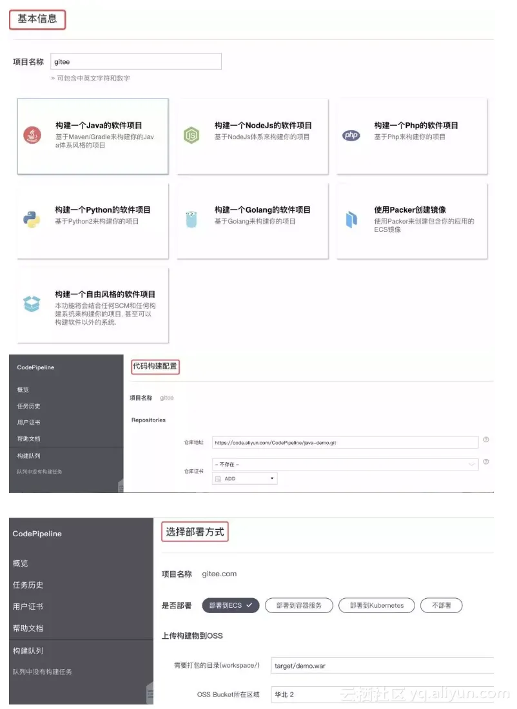This screenshot has width=517, height=709.
Task: Click the 仓库地址 URL input field
Action: [x=345, y=443]
